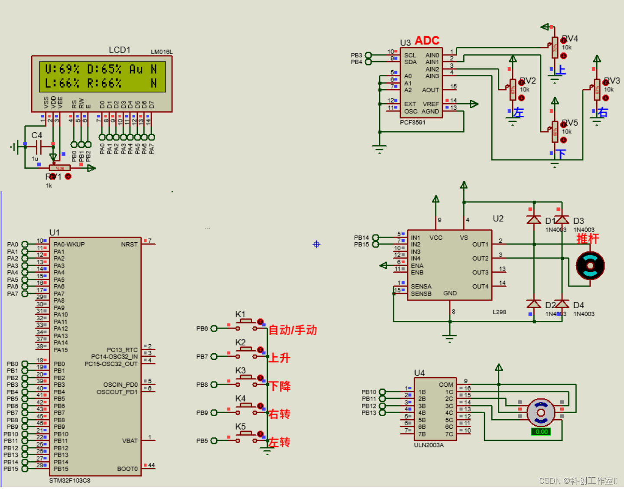Screen dimensions: 624x489
Task: Toggle the red latch dot on K5
Action: point(260,434)
